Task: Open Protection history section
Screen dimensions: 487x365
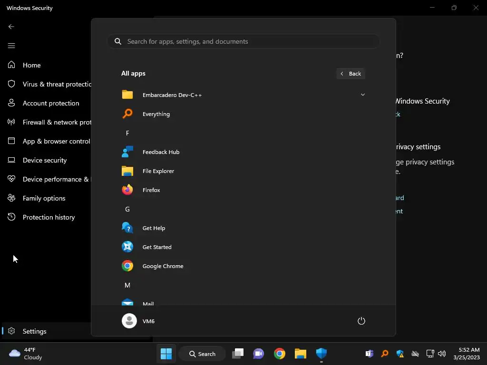Action: point(46,217)
